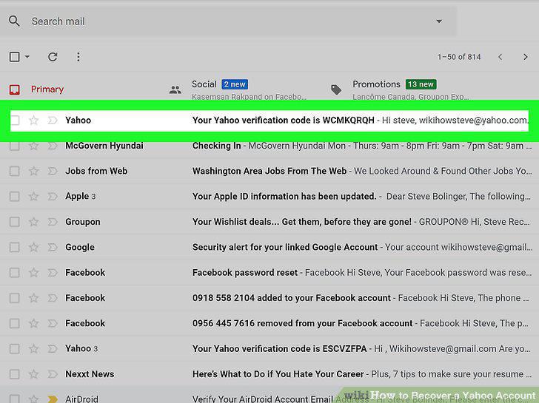539x403 pixels.
Task: Select the Groupon email checkbox
Action: [15, 222]
